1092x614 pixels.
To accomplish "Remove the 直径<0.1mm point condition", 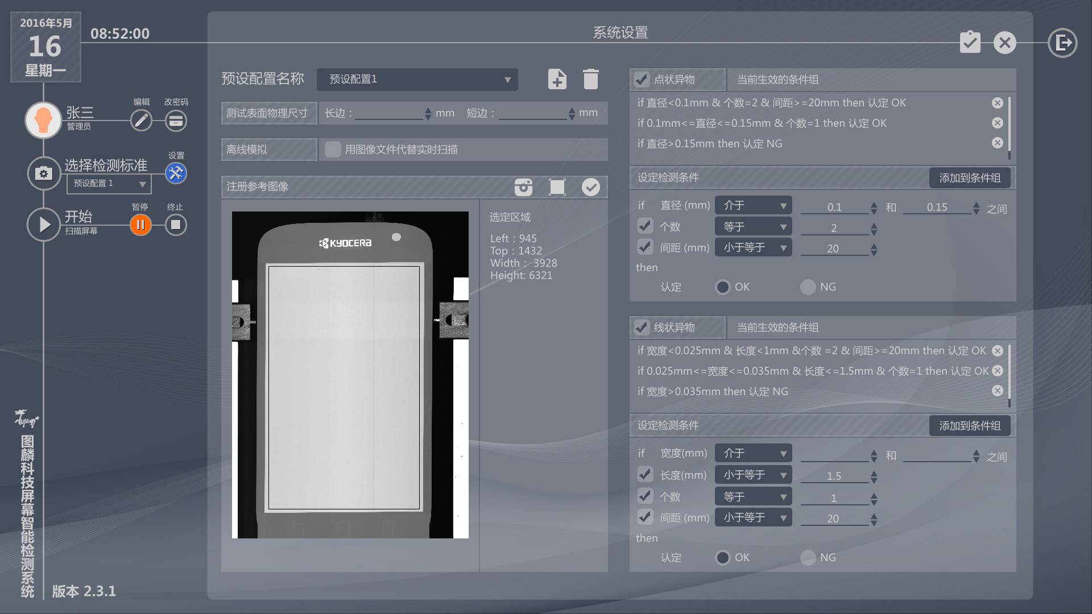I will coord(998,103).
